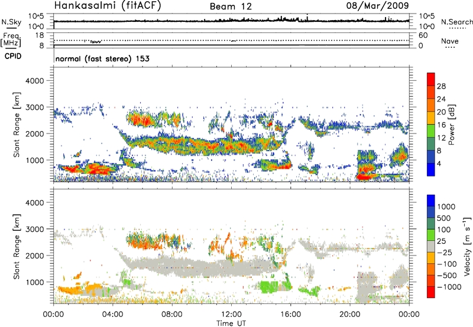
Task: Click the "Slant Range [km]" label of velocity panel
Action: point(17,246)
